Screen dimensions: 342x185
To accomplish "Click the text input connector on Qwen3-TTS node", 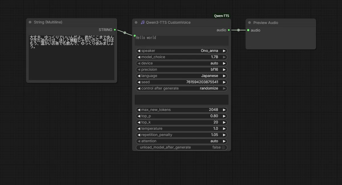I will click(135, 36).
